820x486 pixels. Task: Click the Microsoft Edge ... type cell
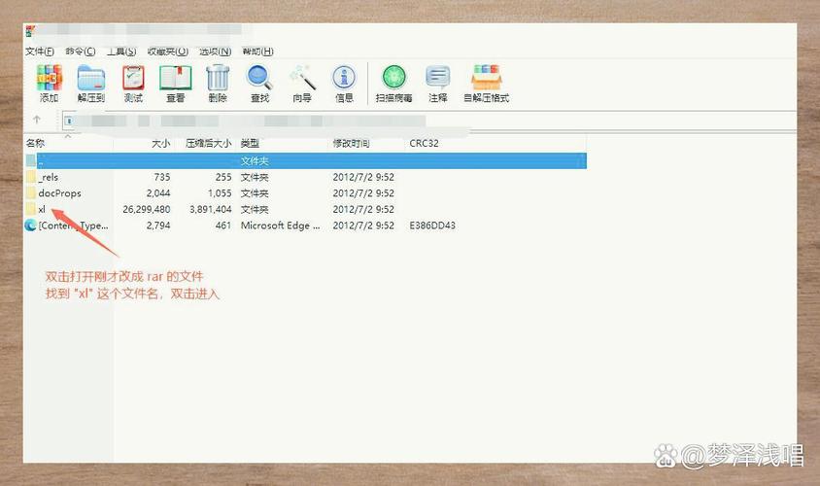[281, 226]
